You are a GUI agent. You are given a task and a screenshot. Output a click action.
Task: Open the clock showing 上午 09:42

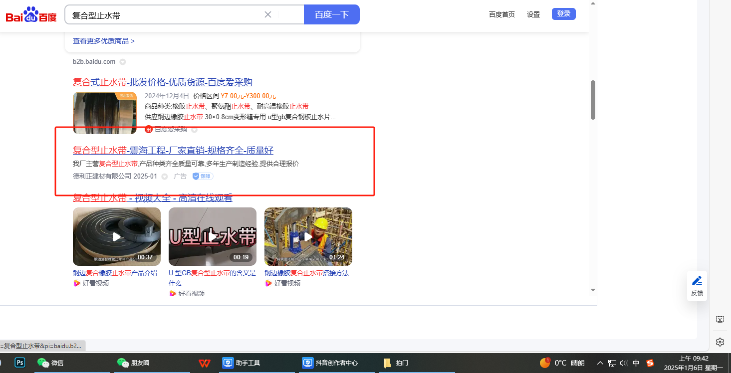coord(694,363)
